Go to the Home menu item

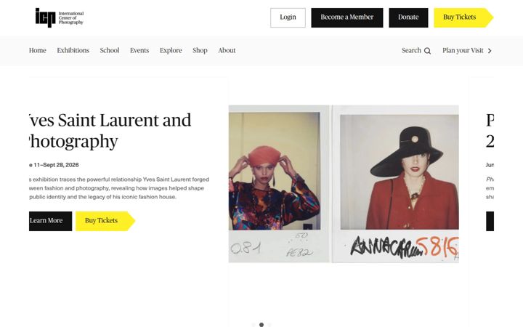(37, 50)
